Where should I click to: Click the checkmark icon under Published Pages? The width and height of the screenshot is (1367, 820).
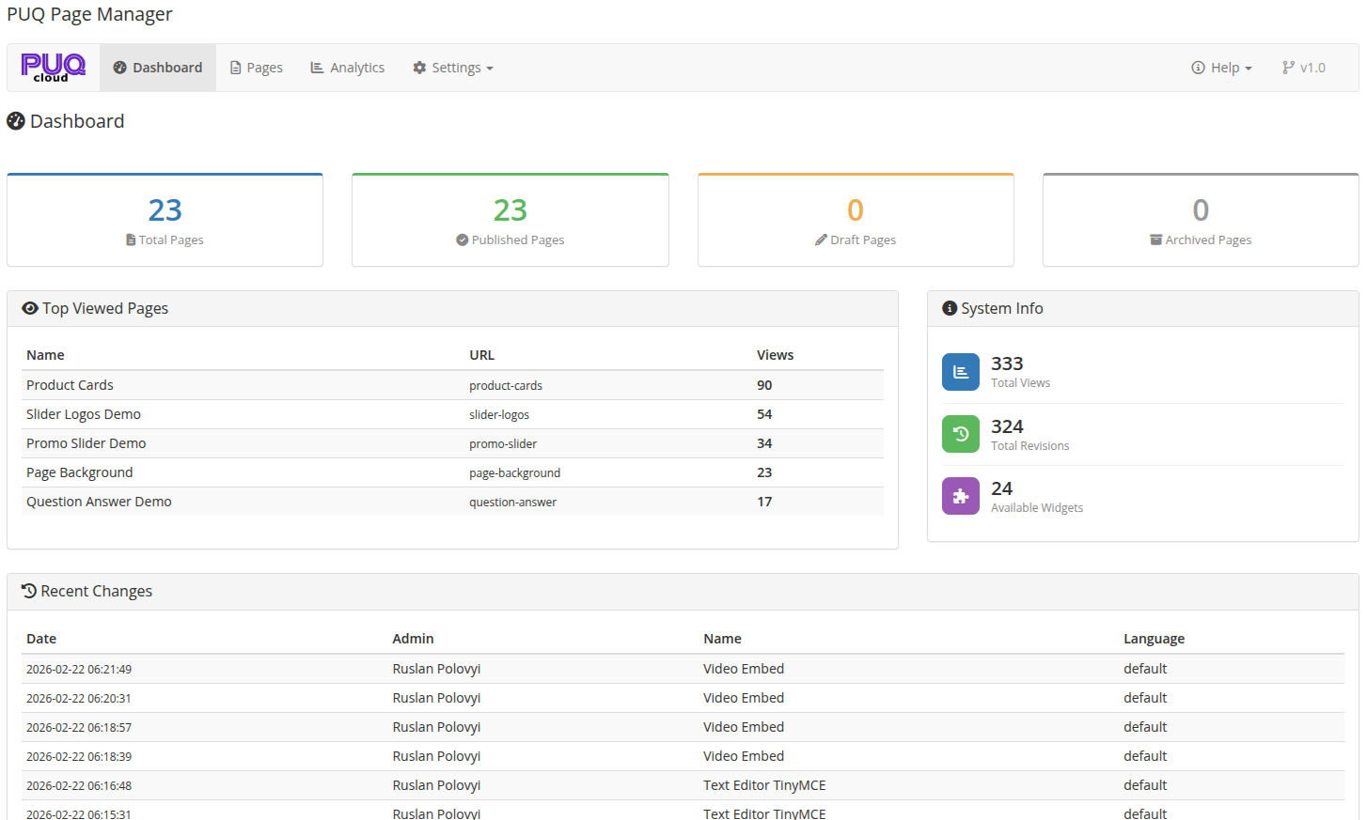tap(462, 240)
